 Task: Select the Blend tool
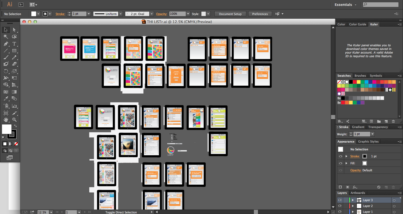pos(14,98)
